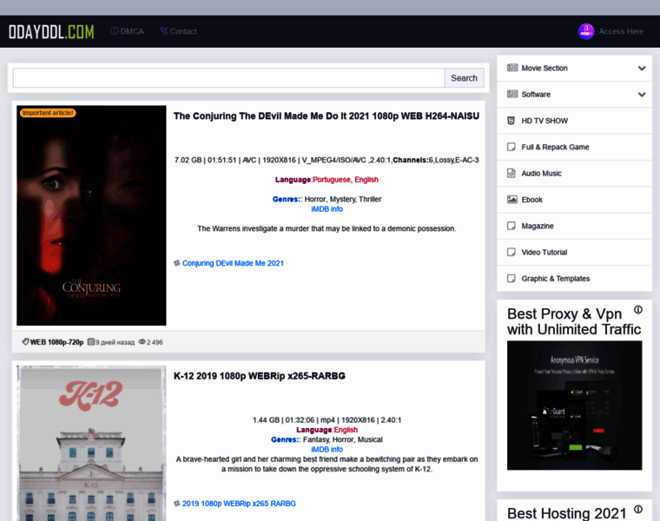Click the tag icon beside WEB 1080p-720p
This screenshot has height=521, width=660.
tap(25, 342)
